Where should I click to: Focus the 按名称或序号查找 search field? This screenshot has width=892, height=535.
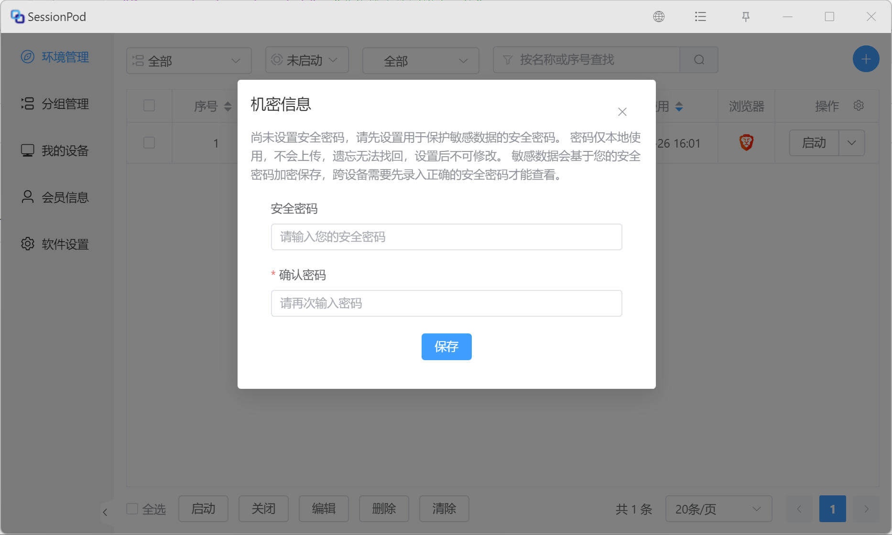coord(587,60)
